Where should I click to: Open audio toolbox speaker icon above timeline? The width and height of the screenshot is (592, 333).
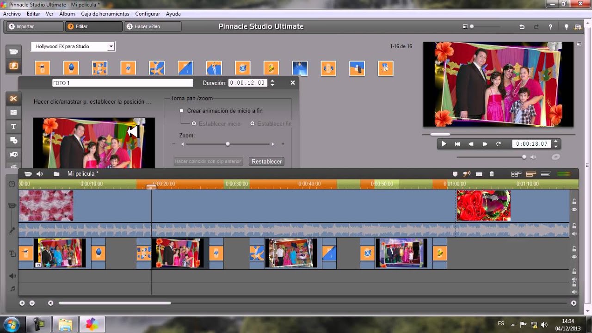pos(40,174)
